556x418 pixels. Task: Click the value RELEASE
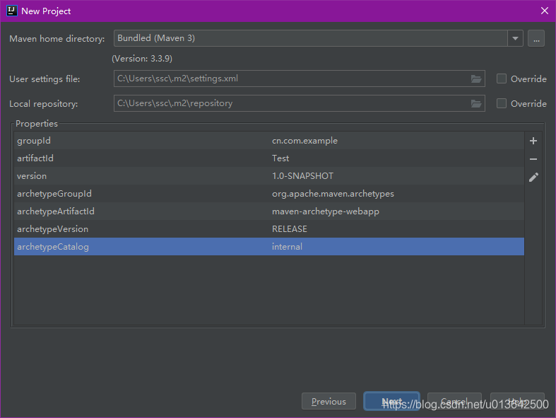[290, 229]
